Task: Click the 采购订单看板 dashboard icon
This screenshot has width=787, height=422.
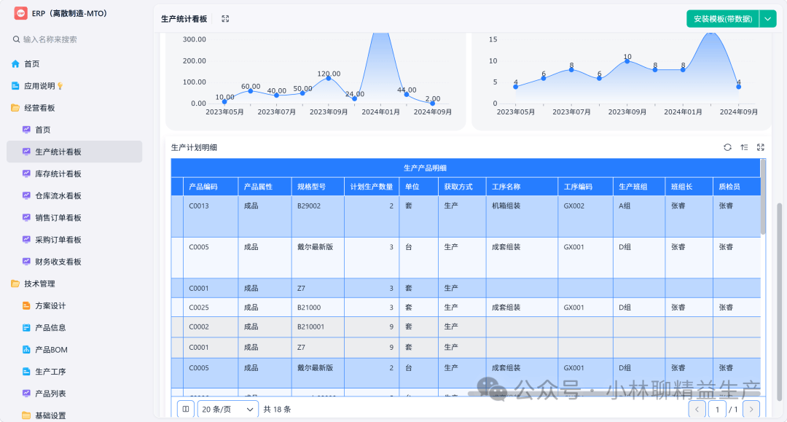Action: coord(27,240)
